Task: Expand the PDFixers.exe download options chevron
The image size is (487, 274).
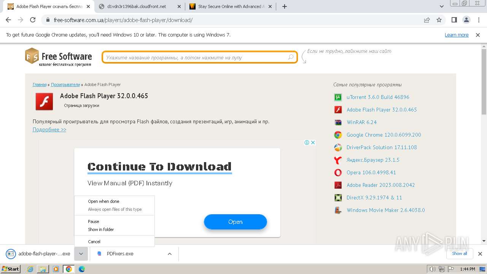Action: coord(170,254)
